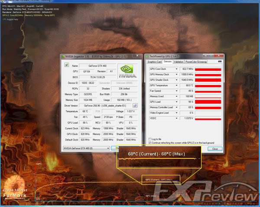Click the NVIDIA Inspector title bar icon
Image resolution: width=260 pixels, height=207 pixels.
63,56
